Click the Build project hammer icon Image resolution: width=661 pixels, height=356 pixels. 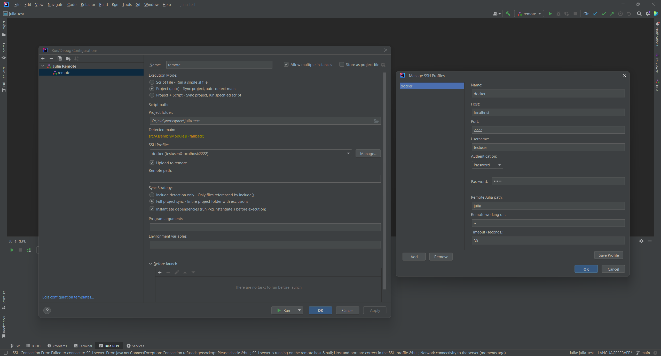[508, 14]
